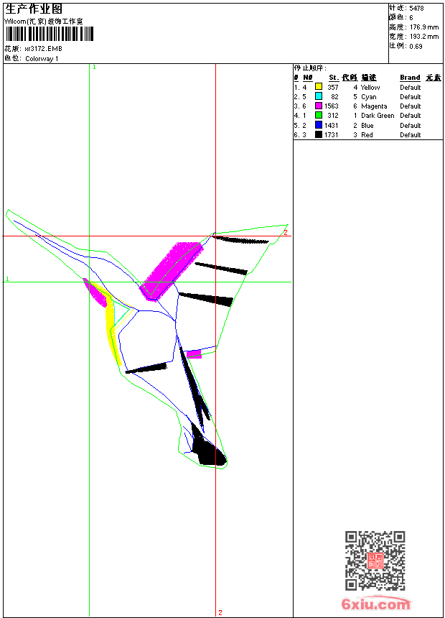
Task: Click the magenta color swatch in row 3
Action: tap(319, 106)
